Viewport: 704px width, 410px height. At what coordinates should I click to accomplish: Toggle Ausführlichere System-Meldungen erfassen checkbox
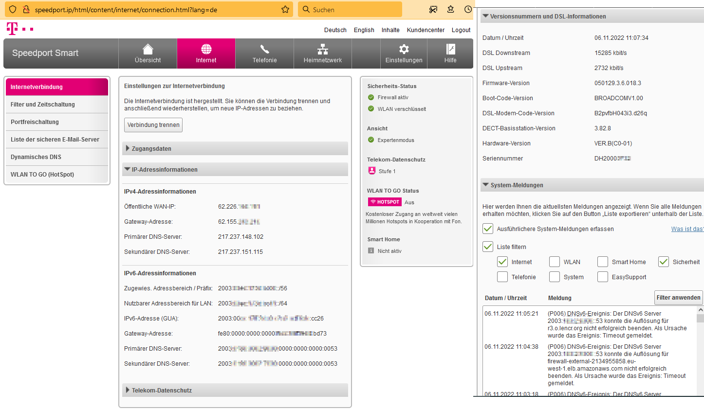tap(488, 229)
